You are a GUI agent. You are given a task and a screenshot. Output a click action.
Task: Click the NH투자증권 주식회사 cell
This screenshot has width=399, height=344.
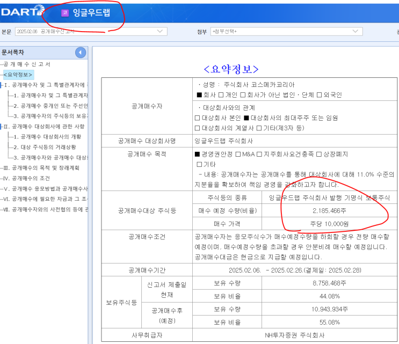[x=295, y=335]
